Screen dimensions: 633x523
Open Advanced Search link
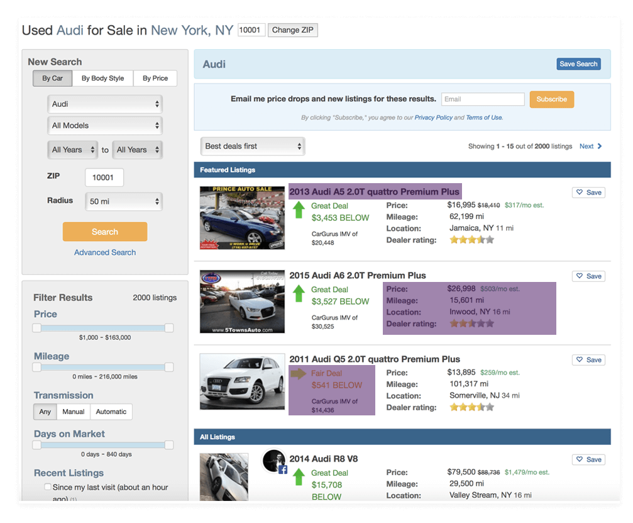(105, 252)
